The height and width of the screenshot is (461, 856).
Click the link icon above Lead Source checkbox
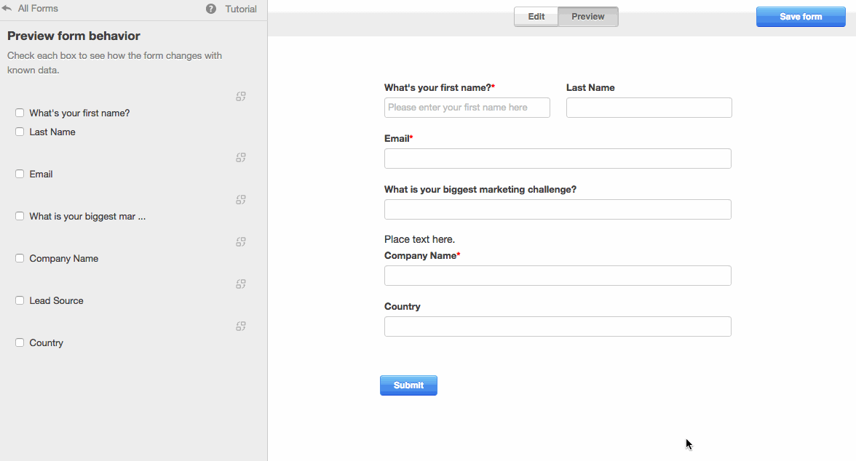(x=241, y=284)
